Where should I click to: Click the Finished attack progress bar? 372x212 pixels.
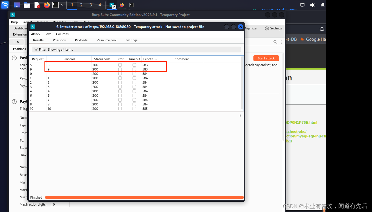(x=144, y=197)
